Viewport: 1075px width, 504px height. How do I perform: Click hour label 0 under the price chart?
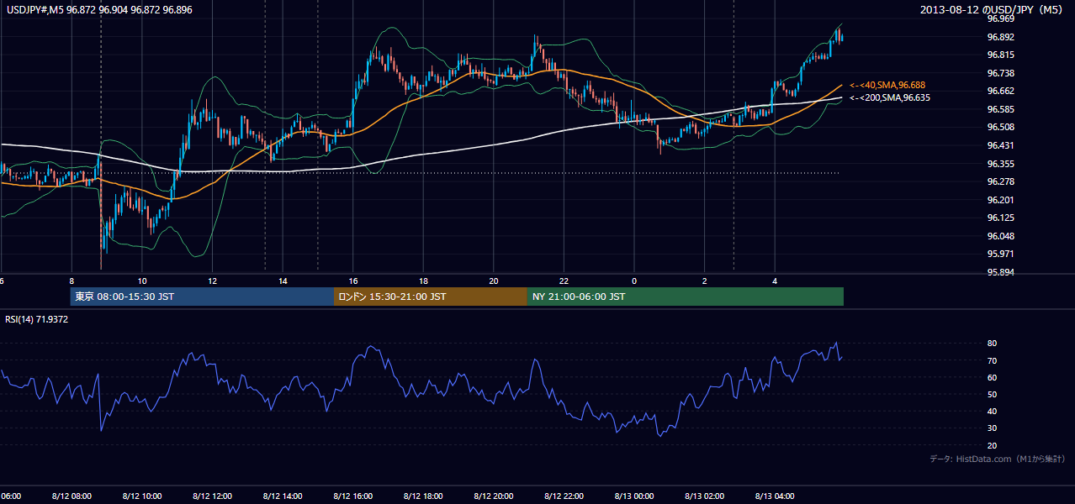pos(634,281)
